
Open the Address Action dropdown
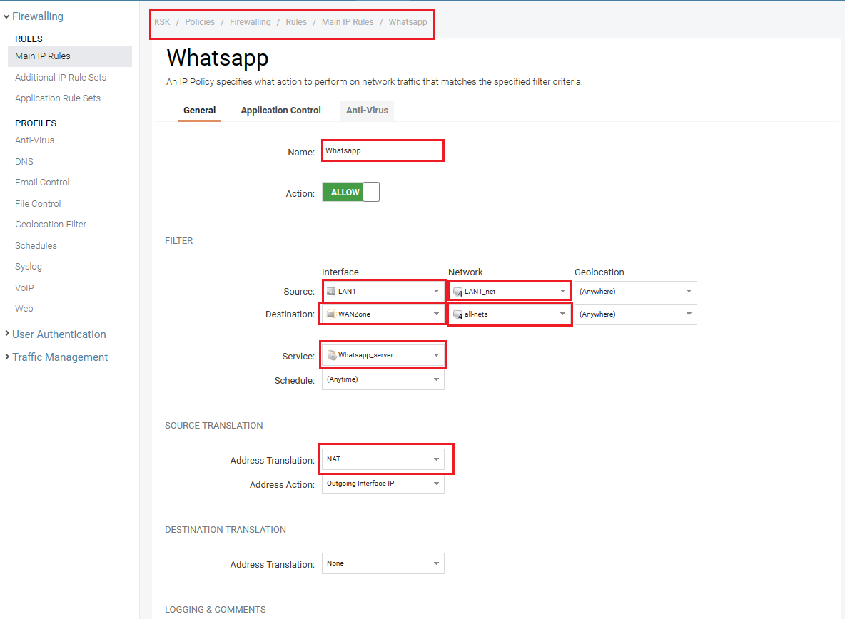pos(383,484)
